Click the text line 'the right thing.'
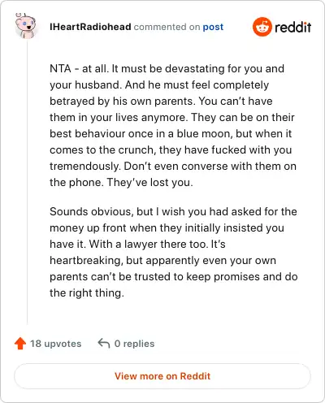Image resolution: width=325 pixels, height=403 pixels. point(87,293)
